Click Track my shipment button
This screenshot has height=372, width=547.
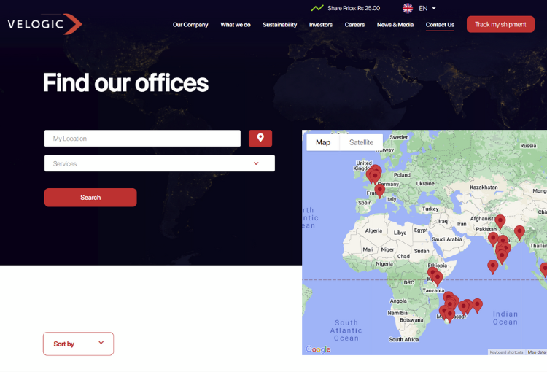(x=500, y=24)
